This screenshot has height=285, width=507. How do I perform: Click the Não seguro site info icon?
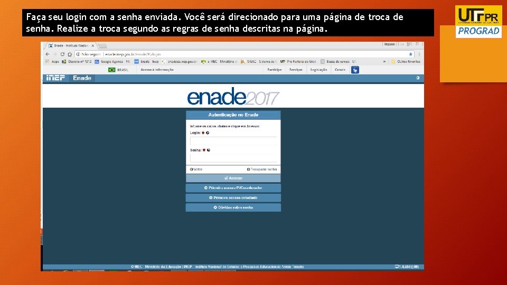(x=78, y=54)
